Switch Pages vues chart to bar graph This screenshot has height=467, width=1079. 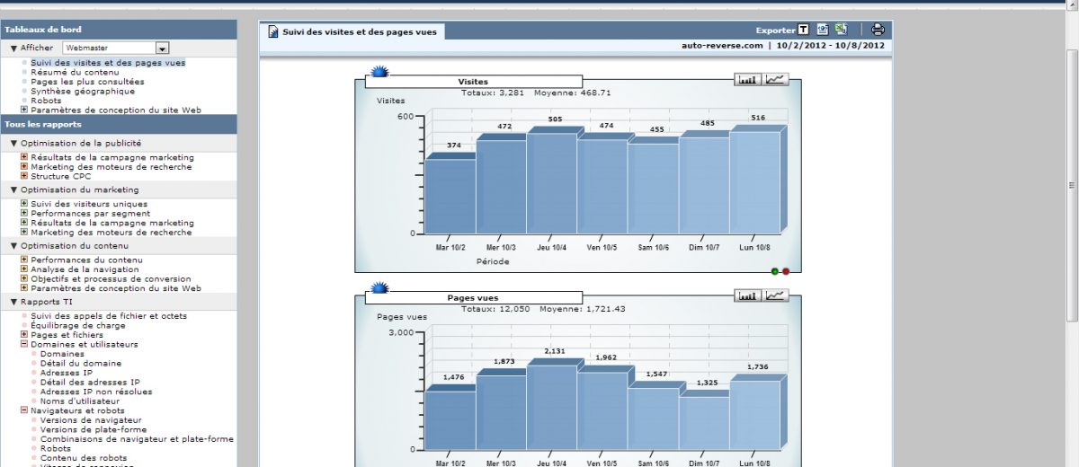(747, 295)
